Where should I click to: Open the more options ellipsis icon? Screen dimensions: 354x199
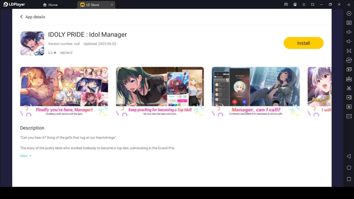coord(349,116)
